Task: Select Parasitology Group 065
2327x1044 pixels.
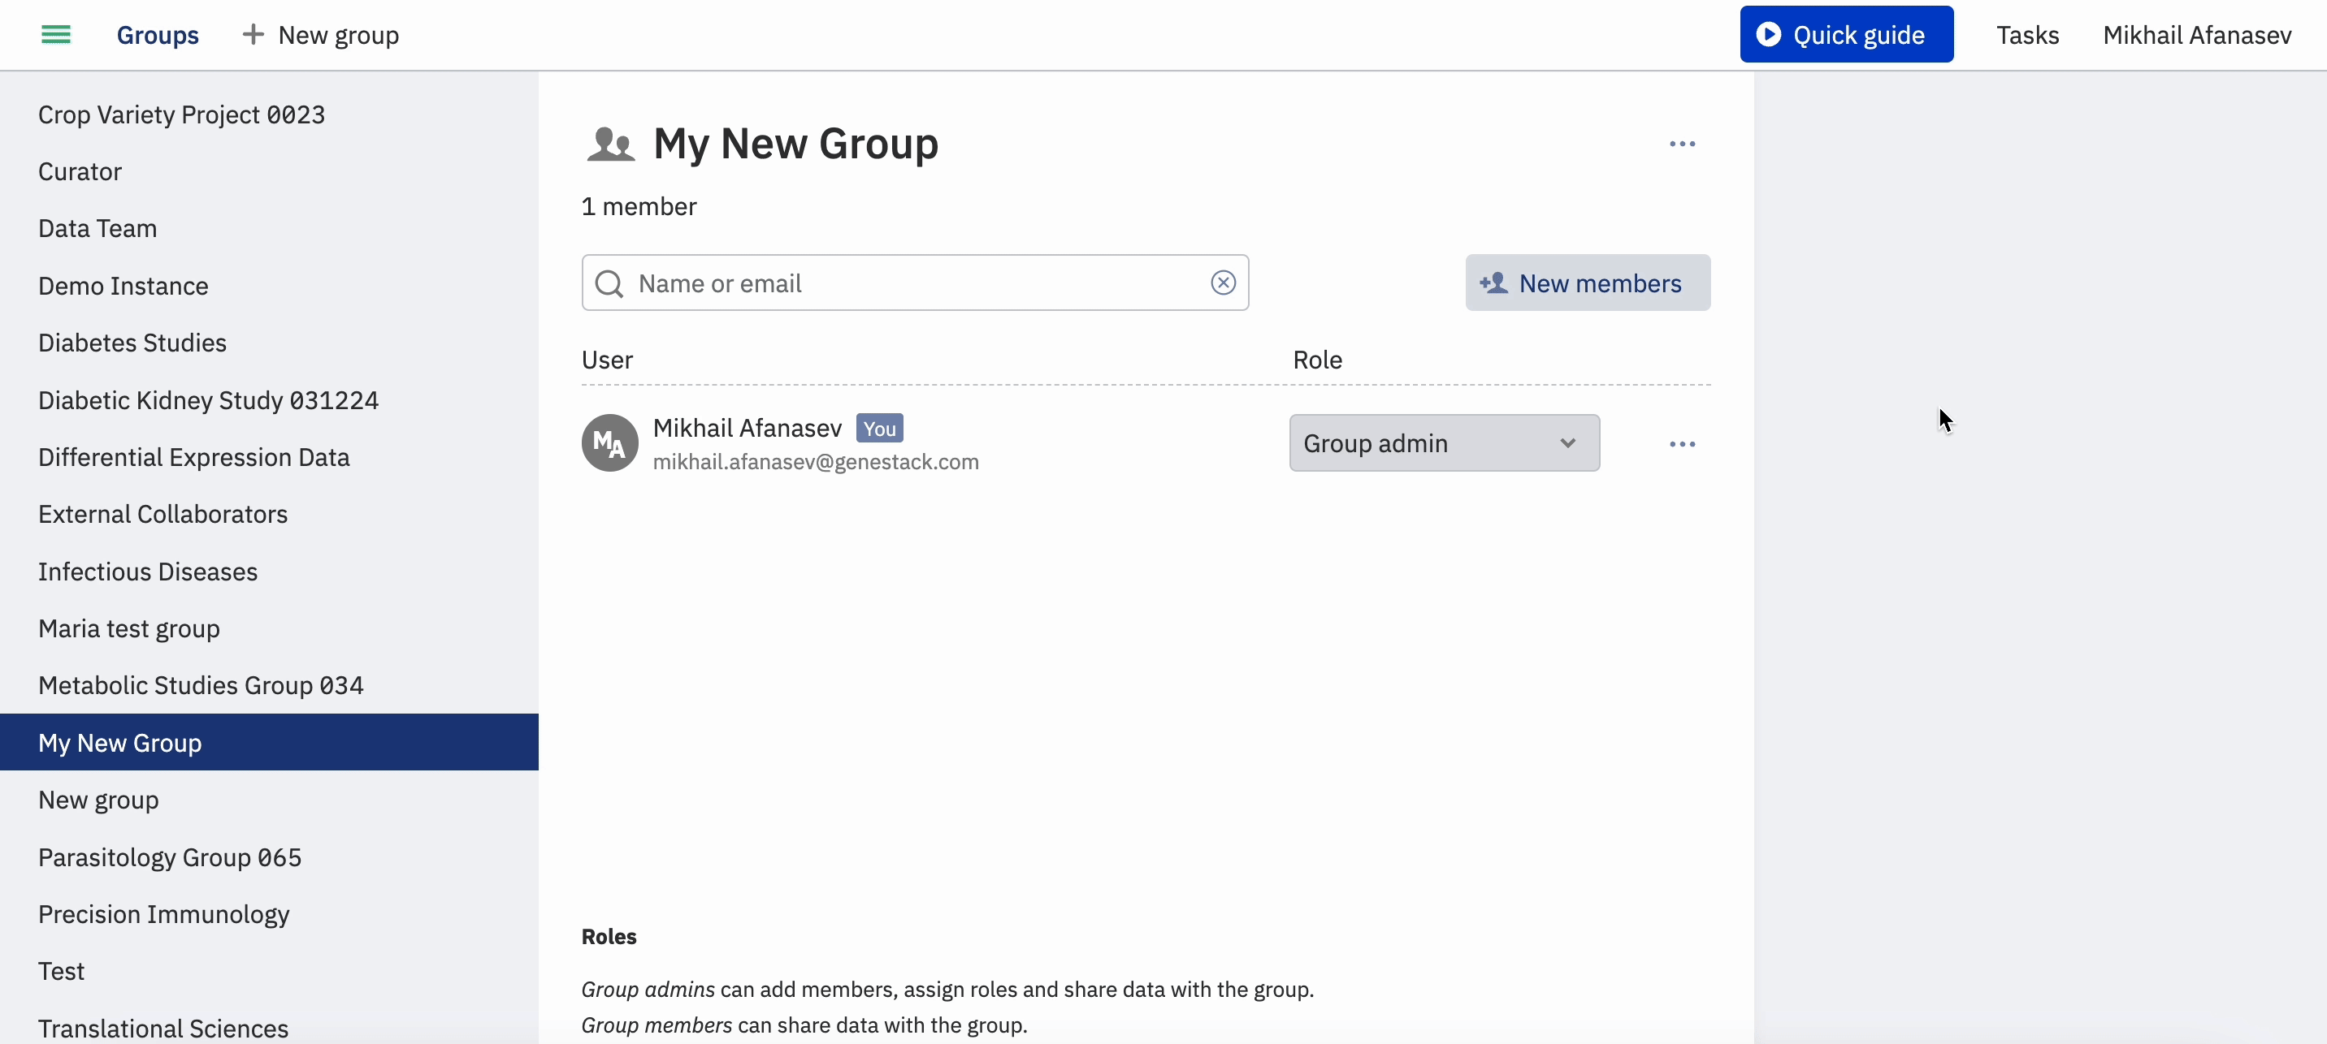Action: pos(269,857)
